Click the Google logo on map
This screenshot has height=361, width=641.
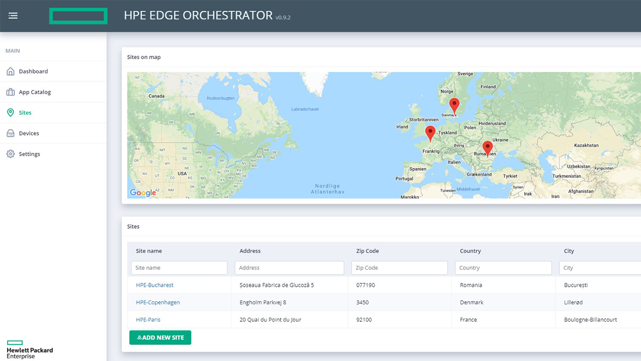[143, 193]
